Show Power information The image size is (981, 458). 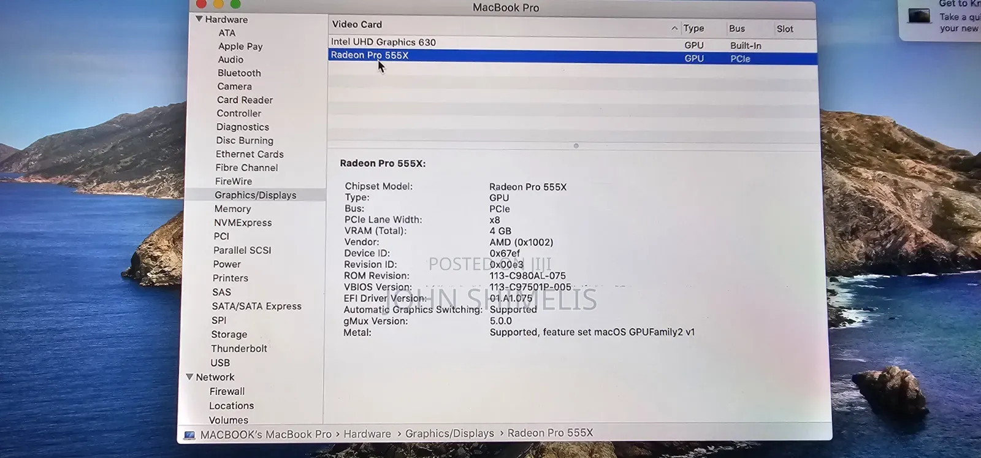click(227, 264)
